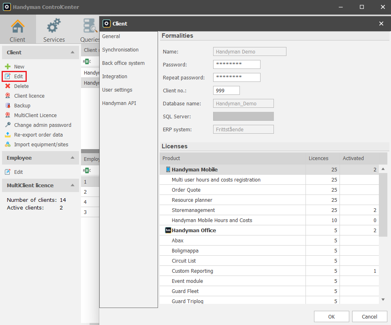Select the Boligmappa license row
This screenshot has width=391, height=325.
click(x=269, y=251)
